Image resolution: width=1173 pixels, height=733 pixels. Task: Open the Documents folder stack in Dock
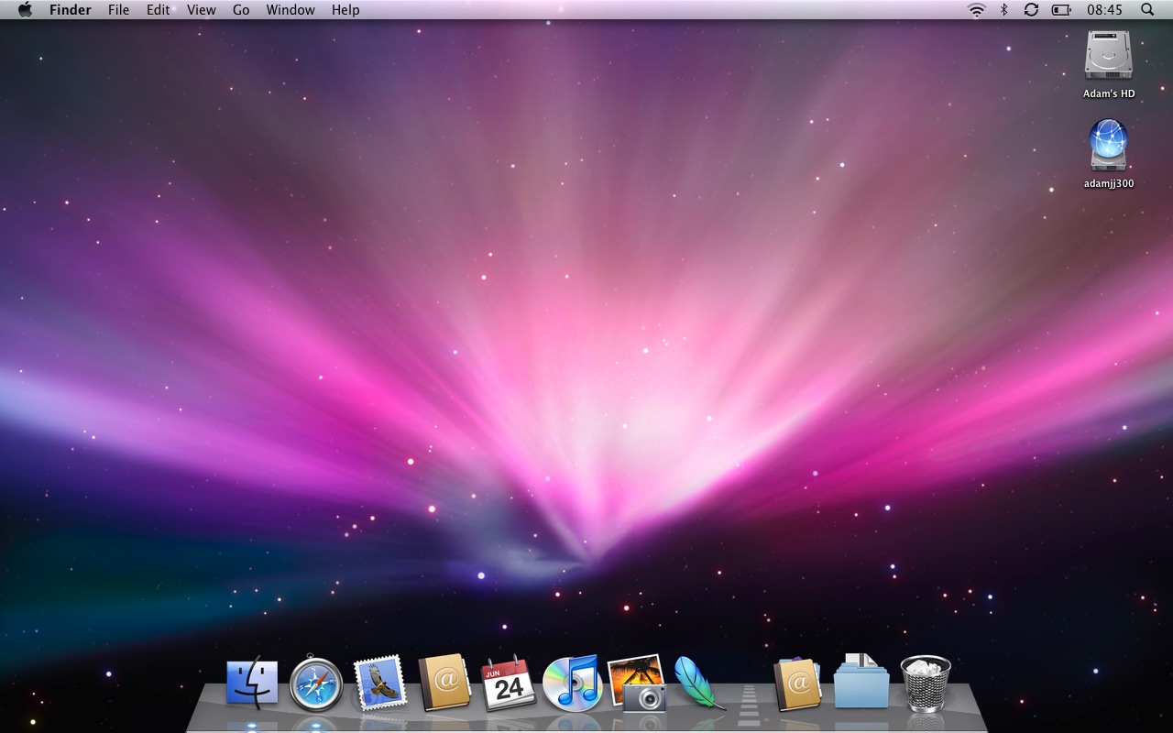pos(861,681)
